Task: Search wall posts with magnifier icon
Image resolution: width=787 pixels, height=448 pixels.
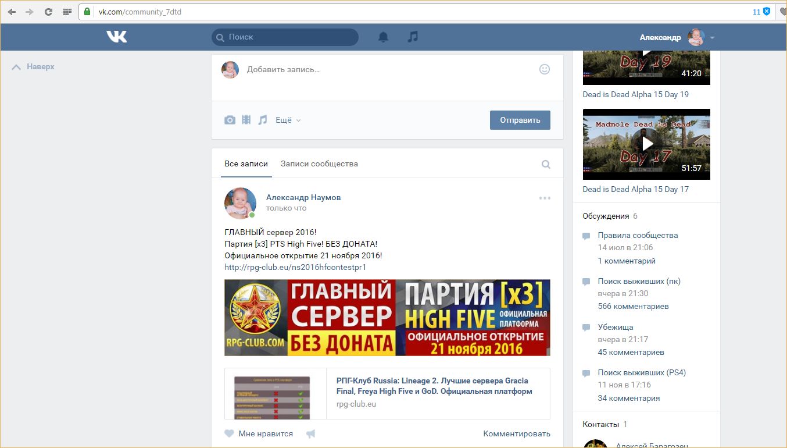Action: coord(546,164)
